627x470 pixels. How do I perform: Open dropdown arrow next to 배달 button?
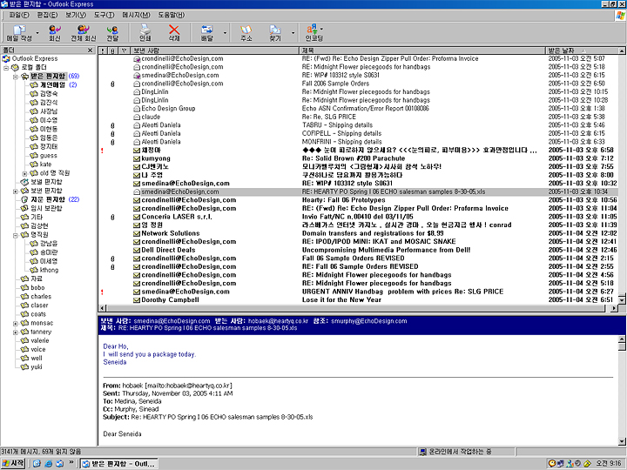click(225, 33)
